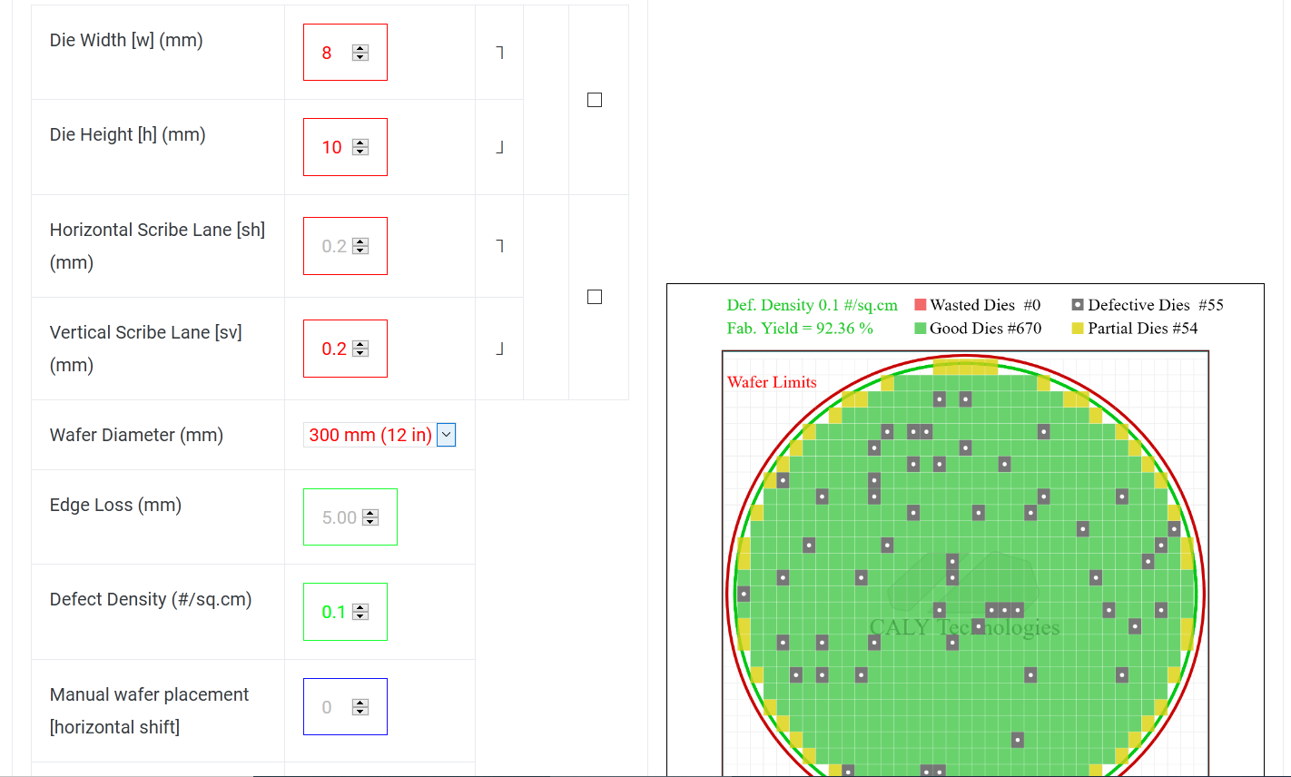Increase Edge Loss with the up spinner
This screenshot has height=777, width=1291.
370,514
